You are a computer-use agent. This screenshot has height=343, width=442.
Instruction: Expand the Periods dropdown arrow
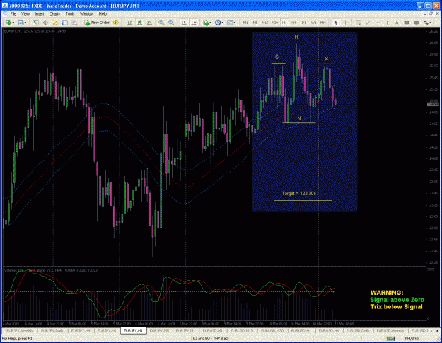(x=223, y=23)
